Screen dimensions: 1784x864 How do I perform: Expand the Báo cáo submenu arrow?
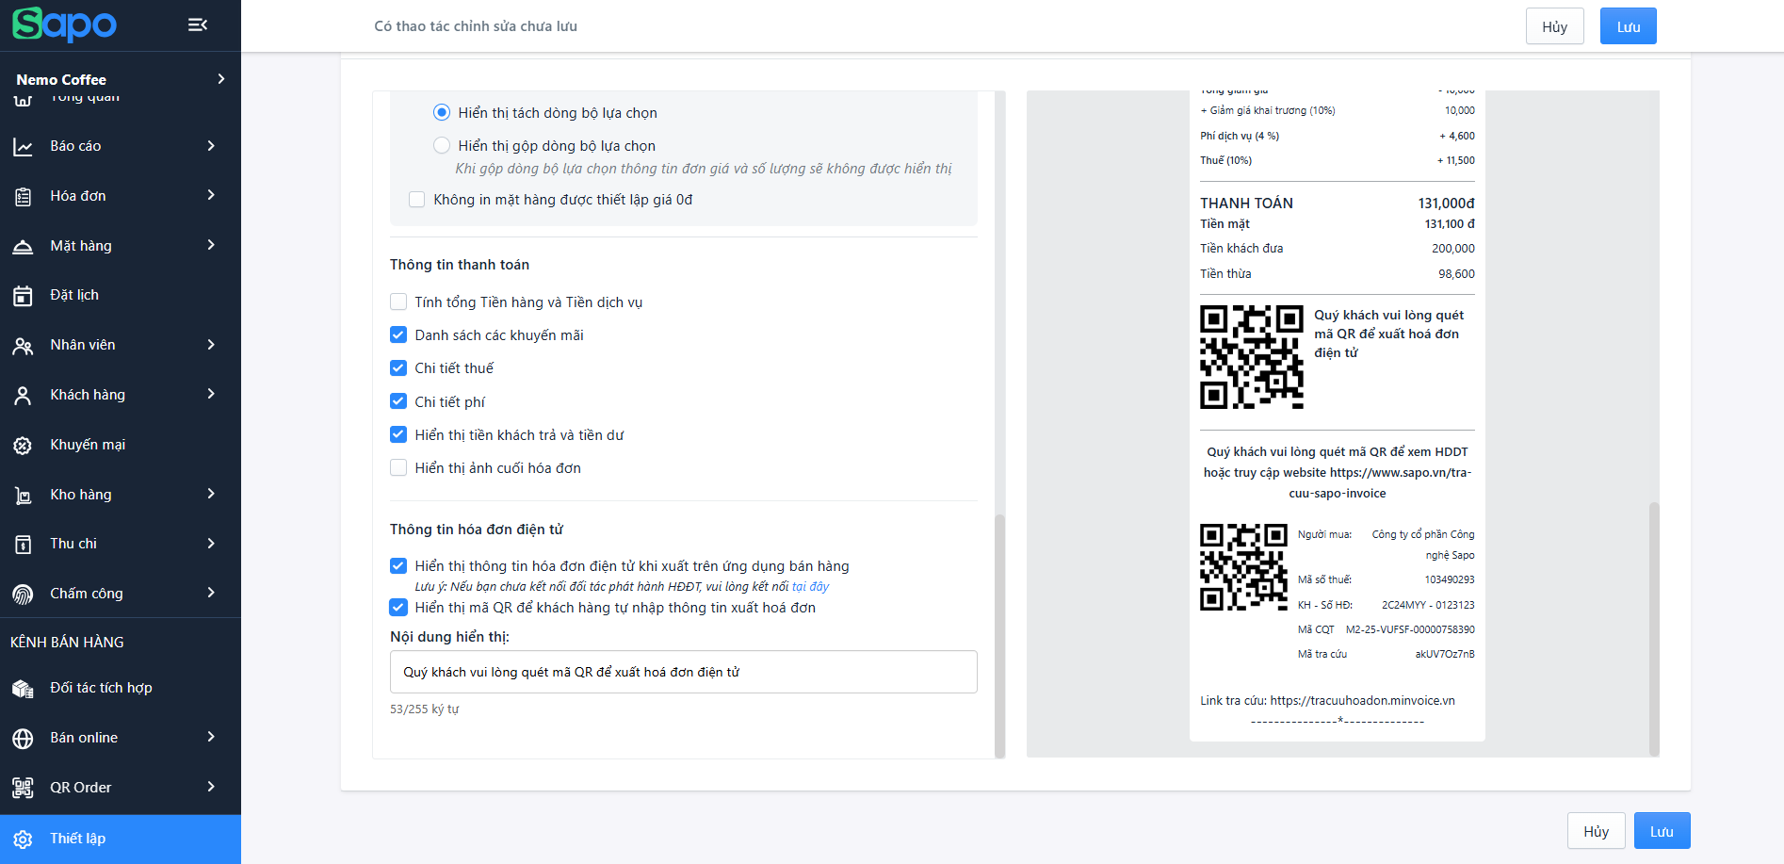coord(211,145)
